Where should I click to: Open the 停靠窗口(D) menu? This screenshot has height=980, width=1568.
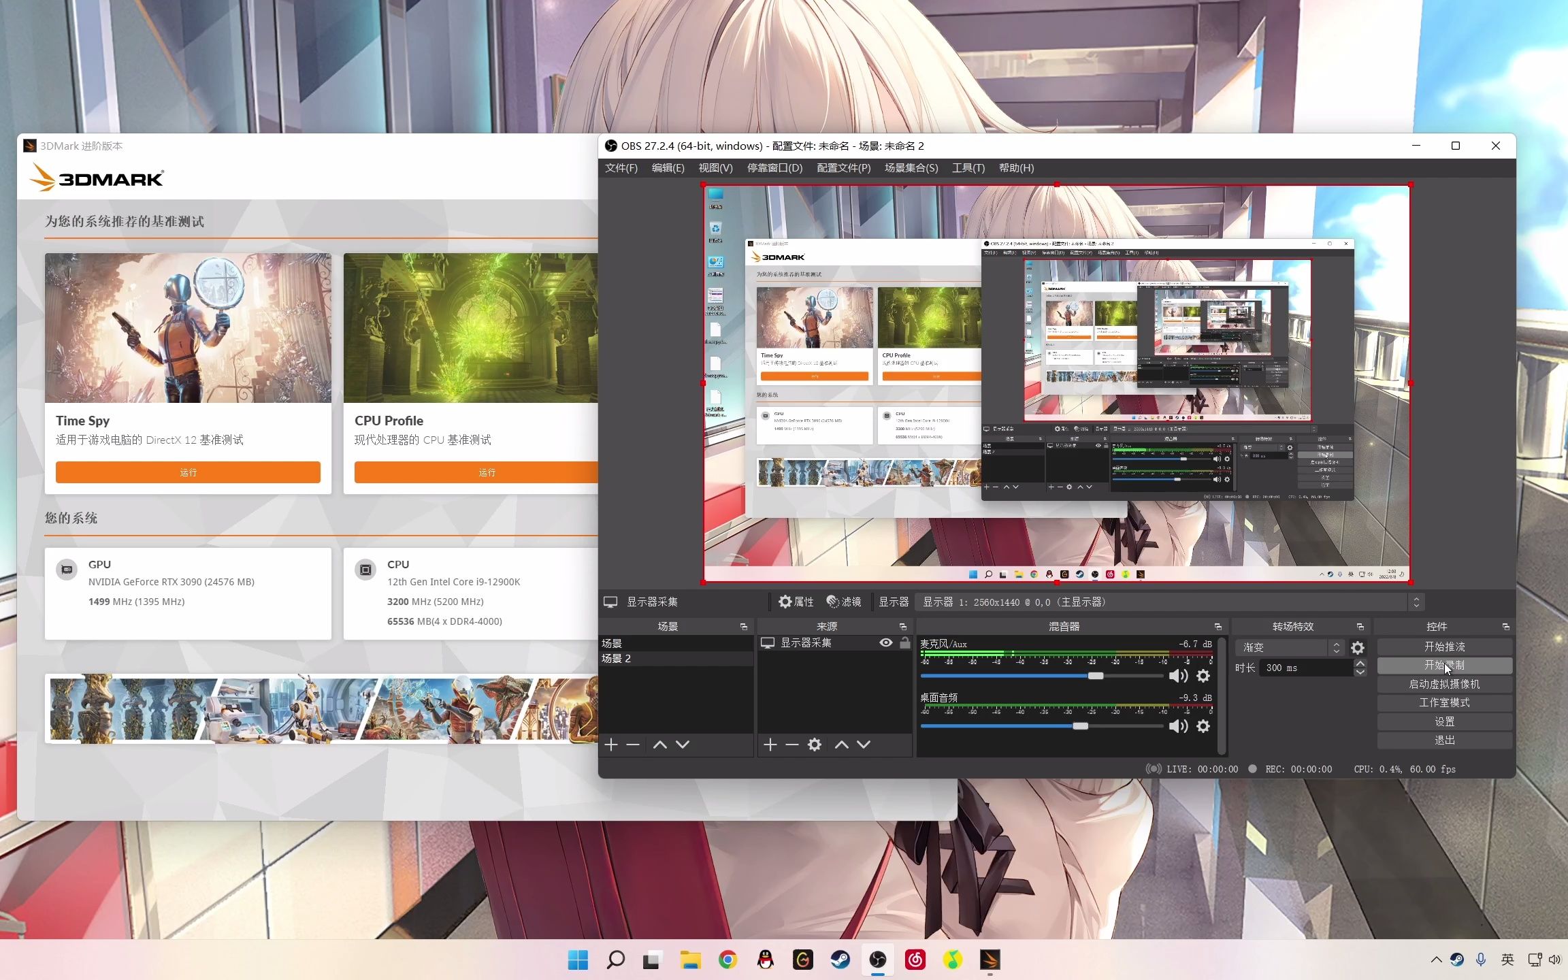774,167
